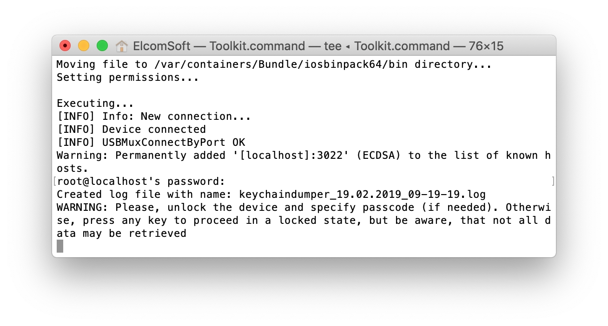Click the home folder proxy icon in title bar

pyautogui.click(x=122, y=46)
